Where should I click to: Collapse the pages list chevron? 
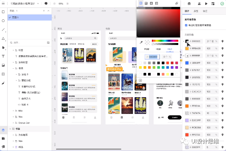point(48,11)
